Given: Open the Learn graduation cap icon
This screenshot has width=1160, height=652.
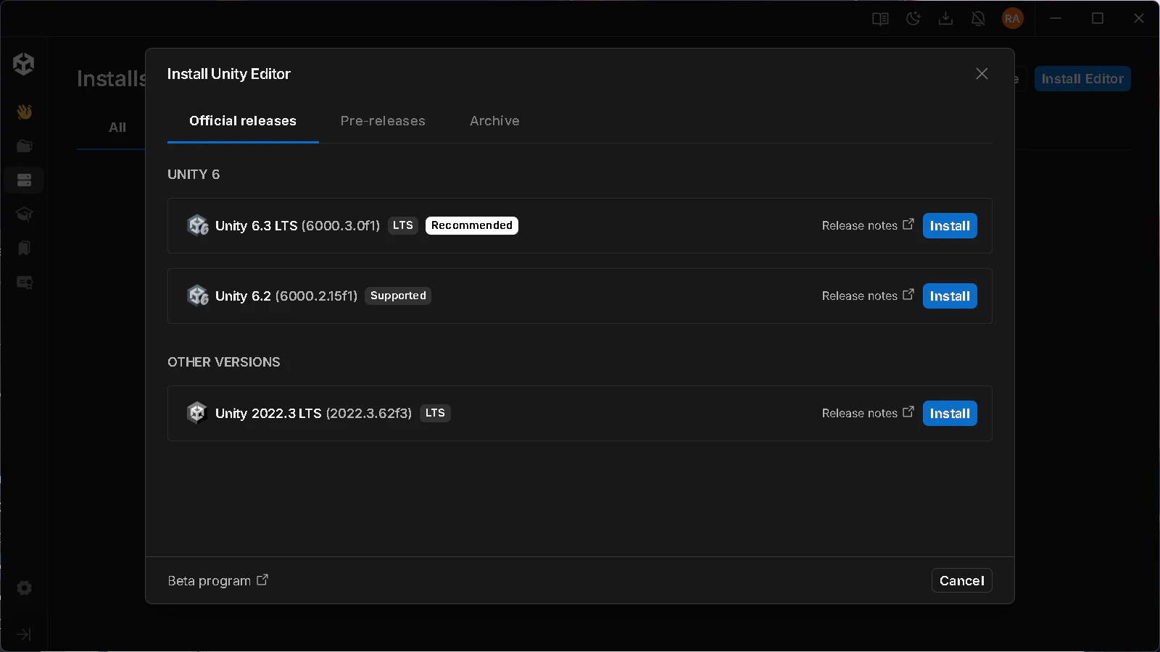Looking at the screenshot, I should 24,214.
